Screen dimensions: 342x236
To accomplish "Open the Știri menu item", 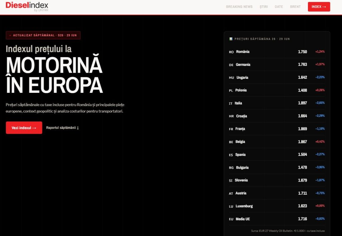I will tap(264, 7).
